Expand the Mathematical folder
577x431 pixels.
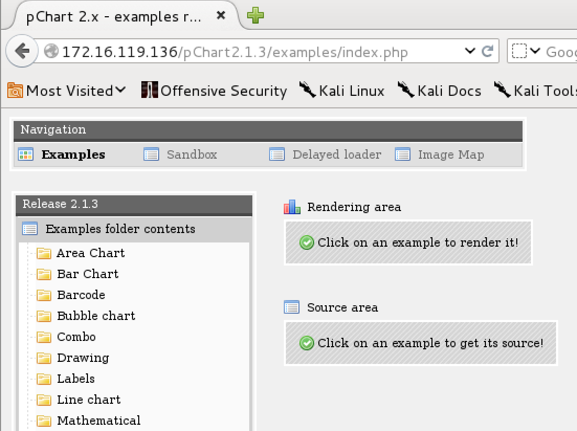98,421
